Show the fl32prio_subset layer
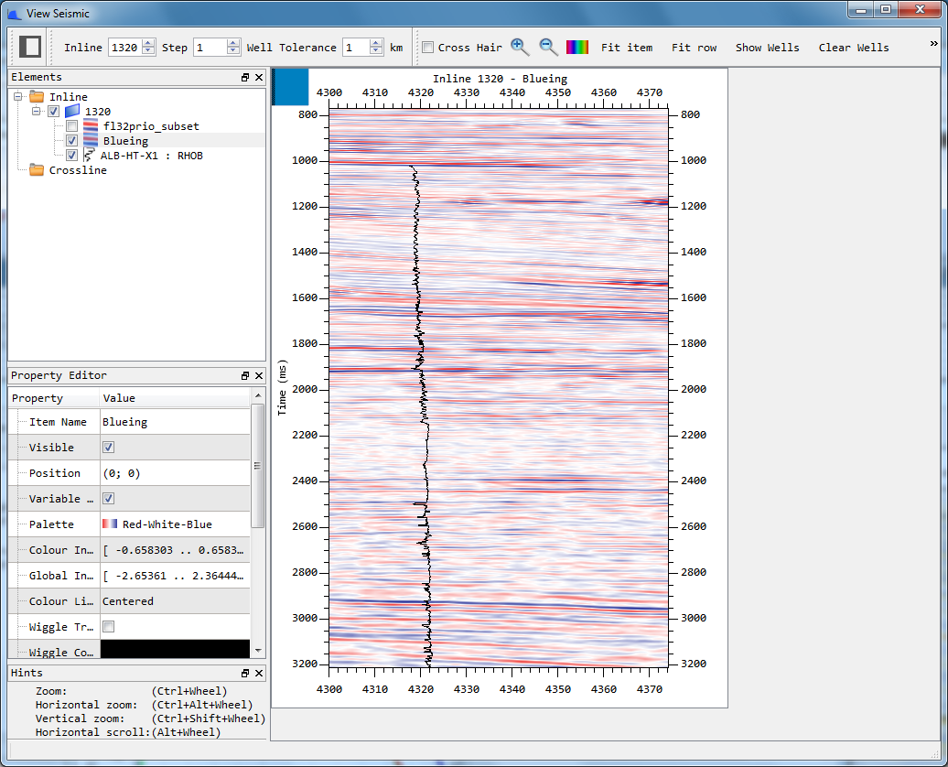Image resolution: width=948 pixels, height=767 pixels. coord(70,125)
